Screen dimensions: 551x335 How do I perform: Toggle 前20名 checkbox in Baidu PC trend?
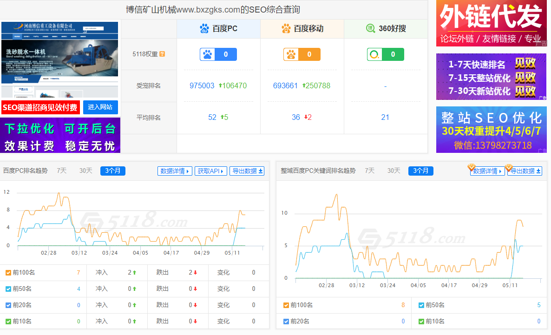[8, 305]
